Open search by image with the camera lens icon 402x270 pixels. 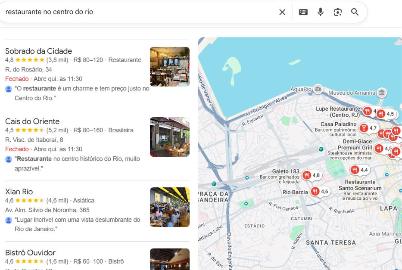click(338, 12)
